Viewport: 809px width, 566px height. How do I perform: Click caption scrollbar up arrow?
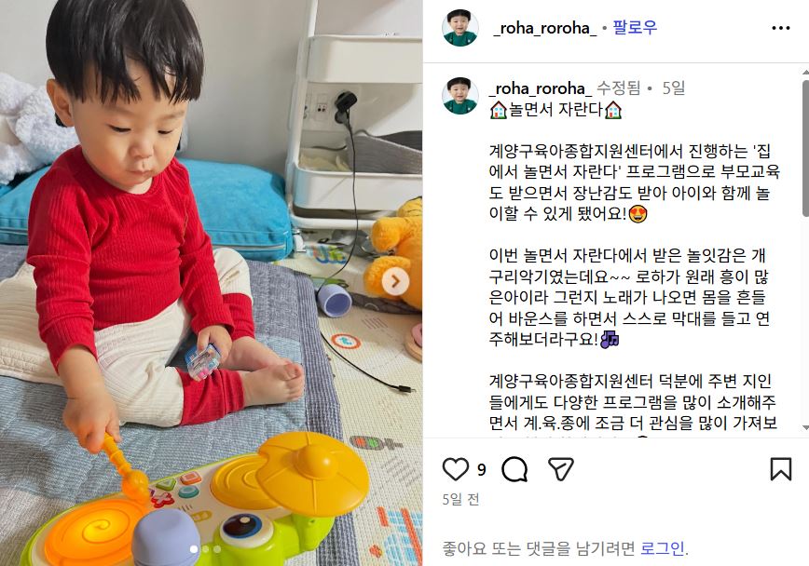pyautogui.click(x=805, y=71)
